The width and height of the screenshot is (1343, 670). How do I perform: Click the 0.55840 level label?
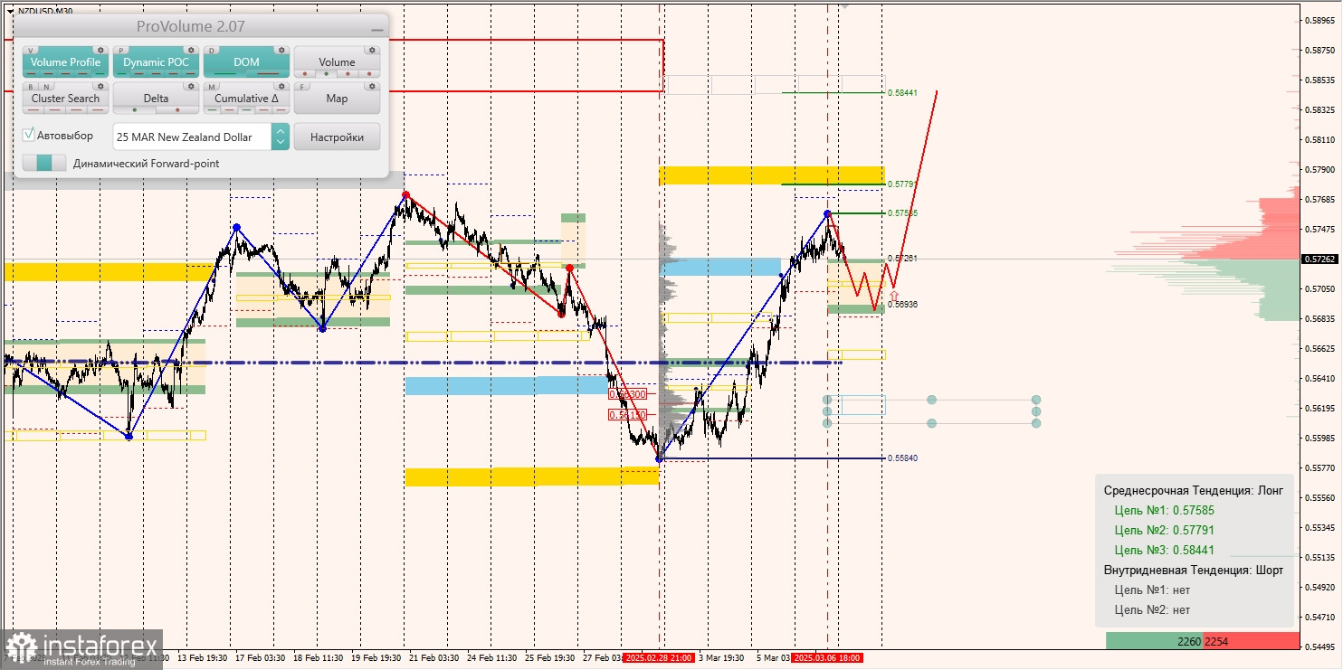click(x=902, y=458)
